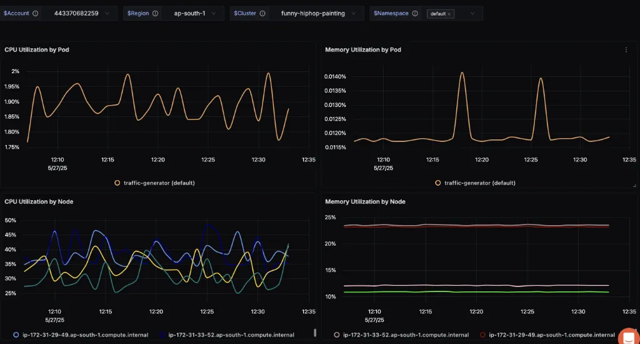Click the info icon beside $Region
640x344 pixels.
pos(155,13)
